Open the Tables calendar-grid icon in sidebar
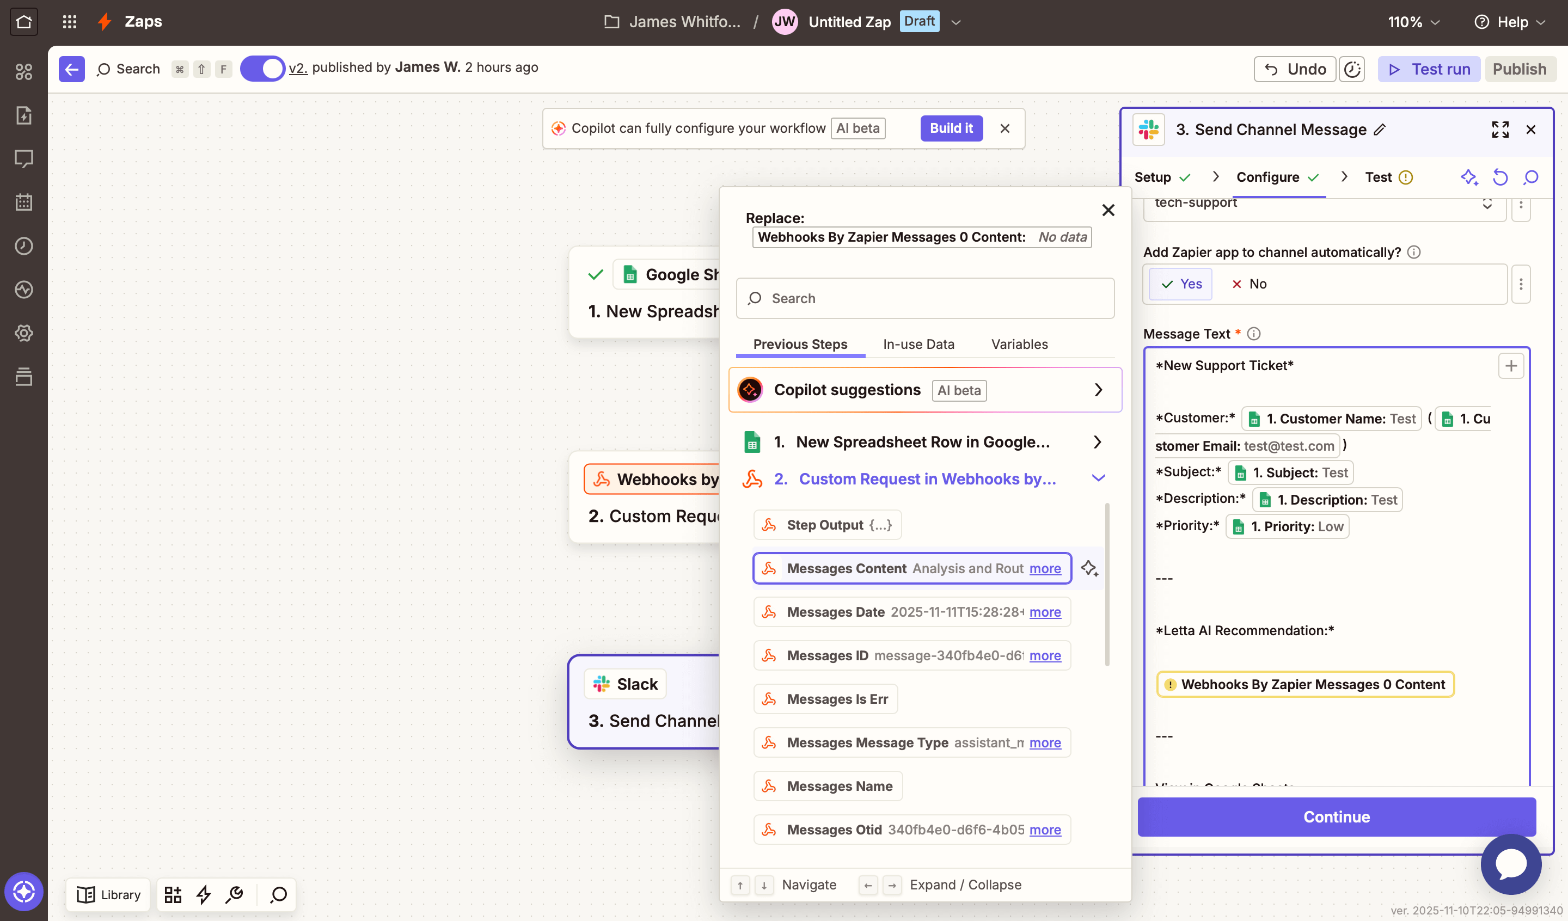The height and width of the screenshot is (921, 1568). pyautogui.click(x=23, y=201)
